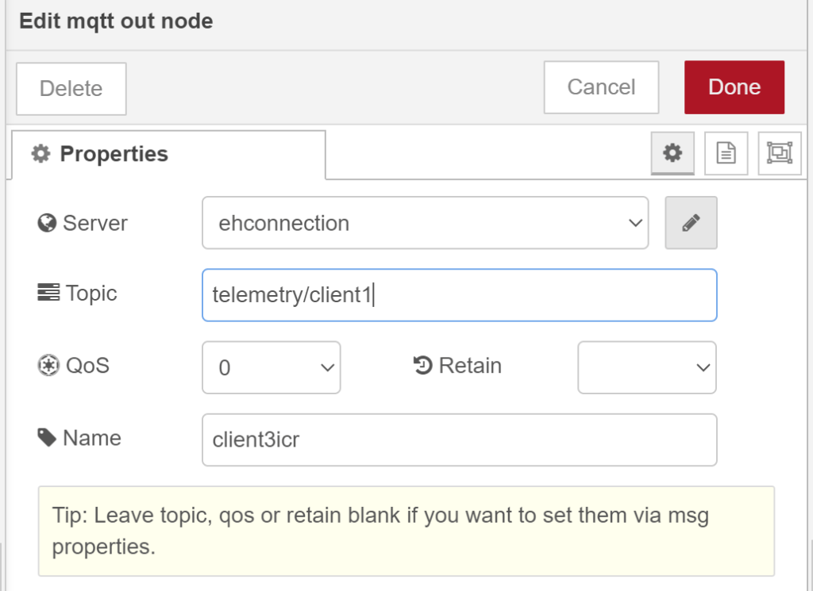Expand the QoS dropdown
The image size is (813, 591).
(271, 367)
